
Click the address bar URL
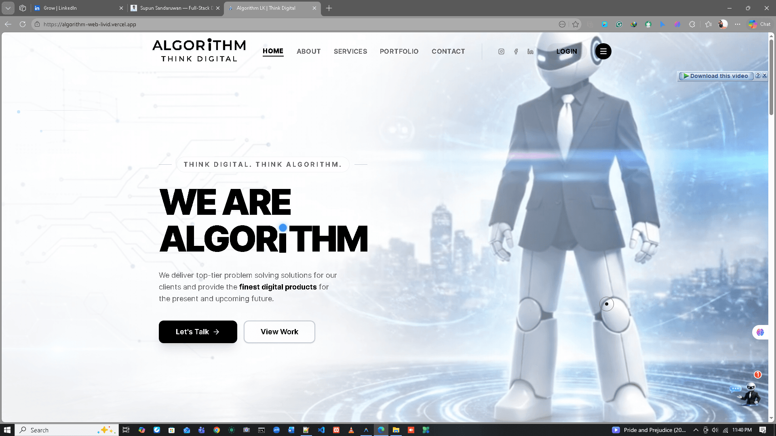(x=90, y=24)
